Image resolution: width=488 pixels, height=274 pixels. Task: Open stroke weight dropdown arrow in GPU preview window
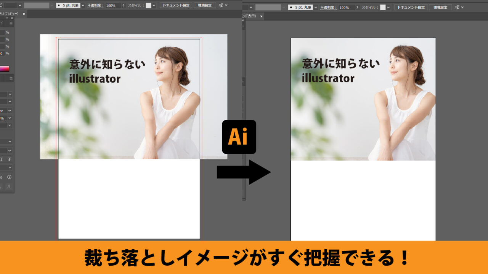click(20, 6)
